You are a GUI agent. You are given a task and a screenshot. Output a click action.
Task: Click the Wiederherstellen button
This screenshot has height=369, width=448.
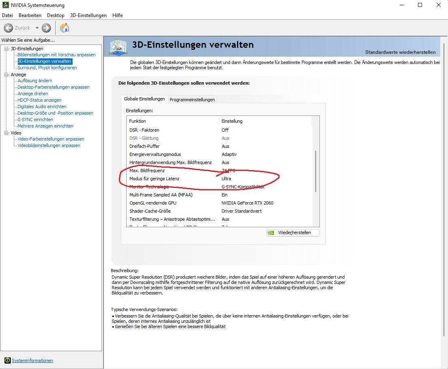293,232
